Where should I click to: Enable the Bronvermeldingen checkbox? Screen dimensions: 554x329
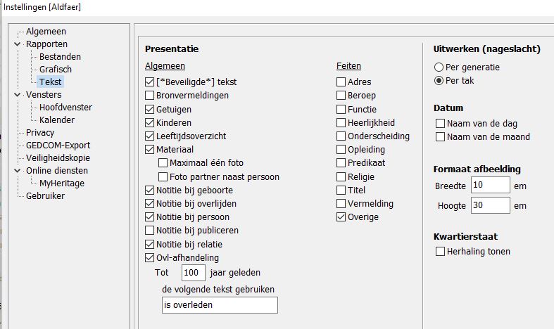149,96
